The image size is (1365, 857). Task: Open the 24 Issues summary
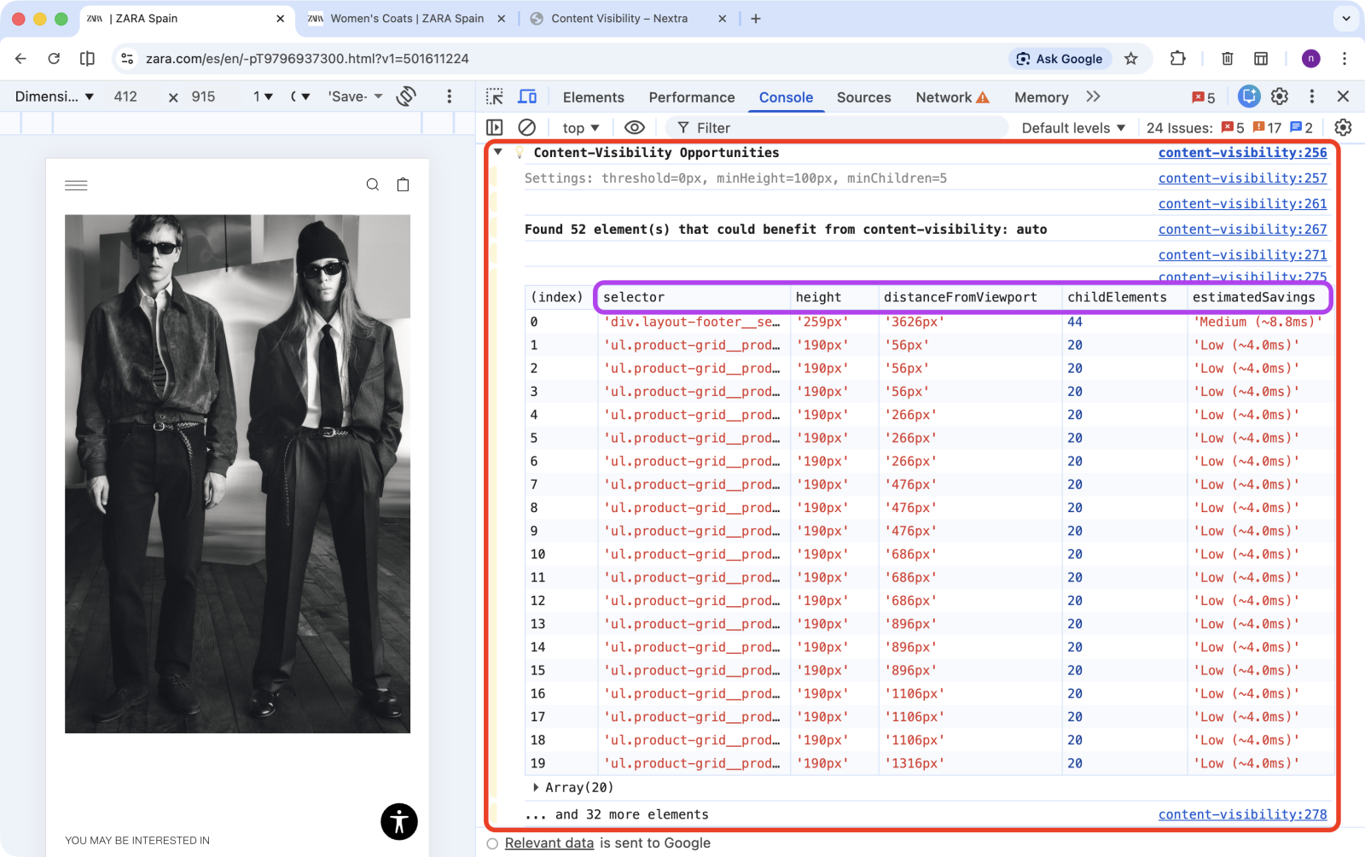[x=1229, y=127]
